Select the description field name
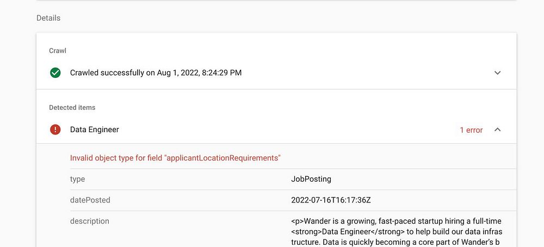The height and width of the screenshot is (247, 544). tap(89, 221)
